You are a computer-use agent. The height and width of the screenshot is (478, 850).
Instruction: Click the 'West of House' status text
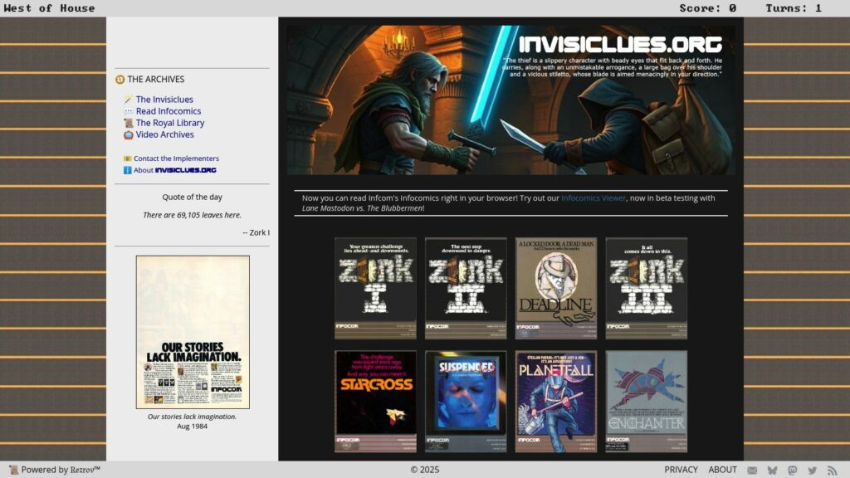click(49, 8)
